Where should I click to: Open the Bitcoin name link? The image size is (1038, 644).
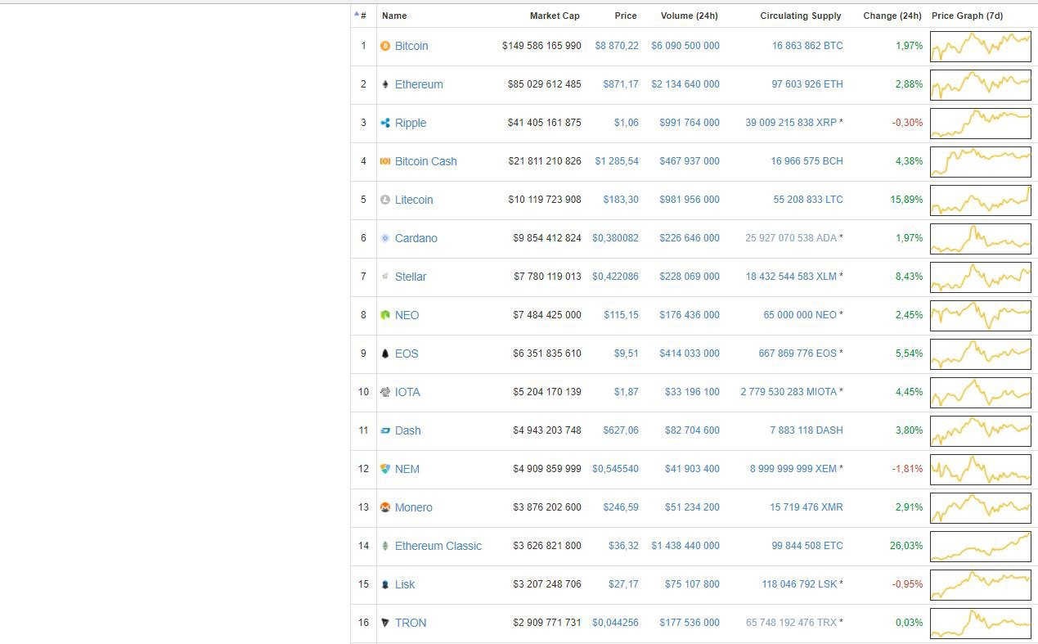411,46
